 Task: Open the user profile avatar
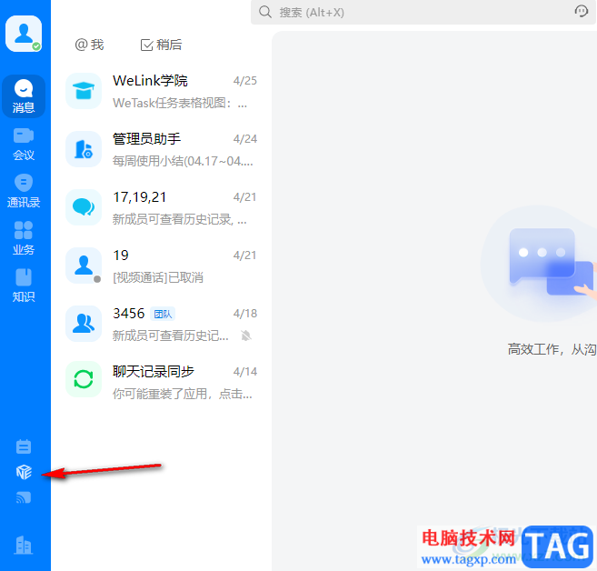(24, 34)
